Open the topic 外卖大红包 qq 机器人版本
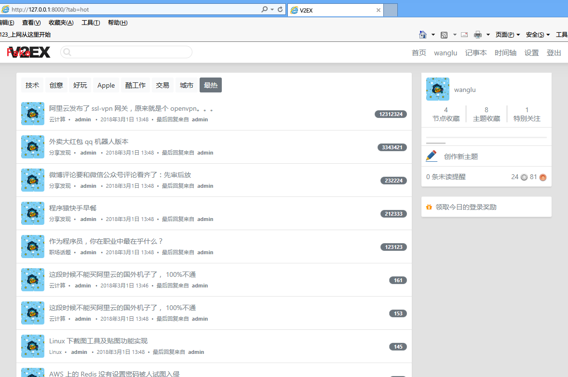 [89, 142]
